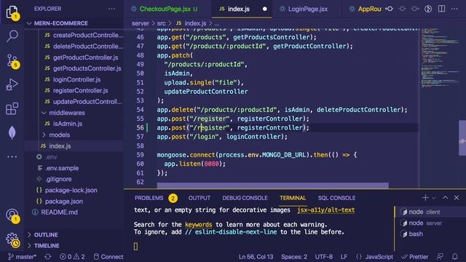Open the PROBLEMS panel tab
This screenshot has height=262, width=466.
click(149, 198)
